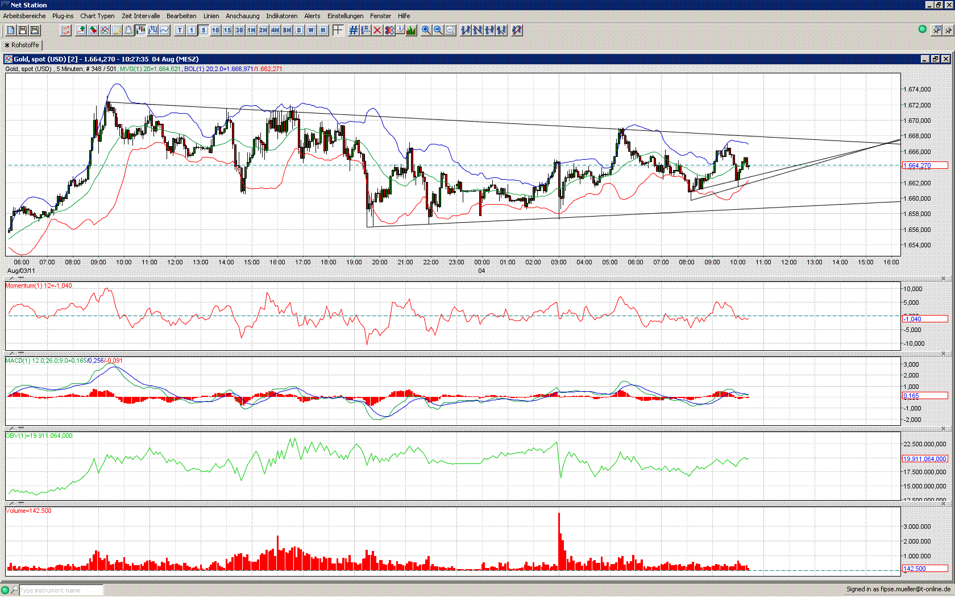
Task: Toggle the chart grid hash icon
Action: (x=353, y=30)
